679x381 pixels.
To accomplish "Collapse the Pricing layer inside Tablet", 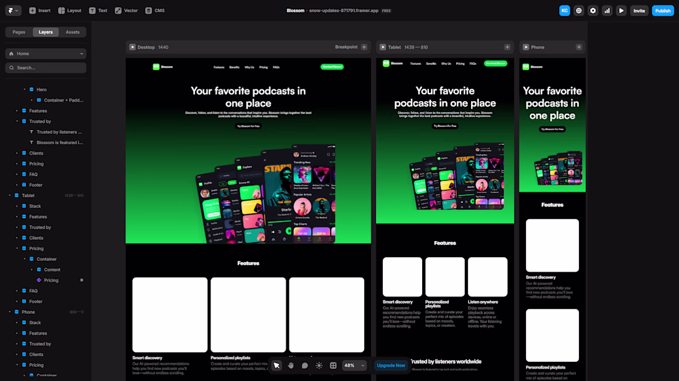I will pos(17,248).
